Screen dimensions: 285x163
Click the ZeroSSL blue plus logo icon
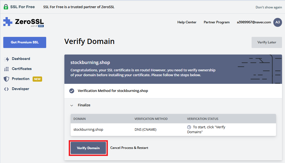[x=8, y=22]
